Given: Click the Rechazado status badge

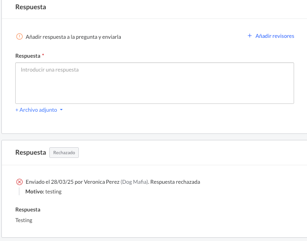Looking at the screenshot, I should tap(64, 152).
